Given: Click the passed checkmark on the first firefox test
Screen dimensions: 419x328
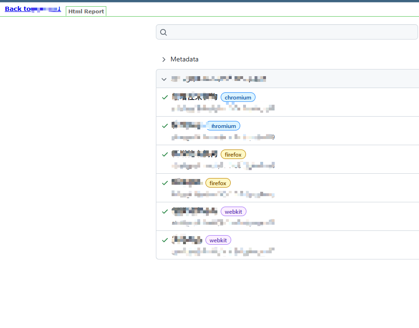Looking at the screenshot, I should pos(165,154).
